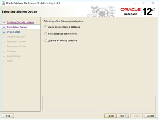Click the gears graphic in the header
Viewport: 159px width, 120px height.
(x=101, y=12)
